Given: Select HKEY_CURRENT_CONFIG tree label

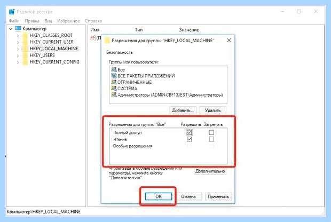Looking at the screenshot, I should coord(54,62).
